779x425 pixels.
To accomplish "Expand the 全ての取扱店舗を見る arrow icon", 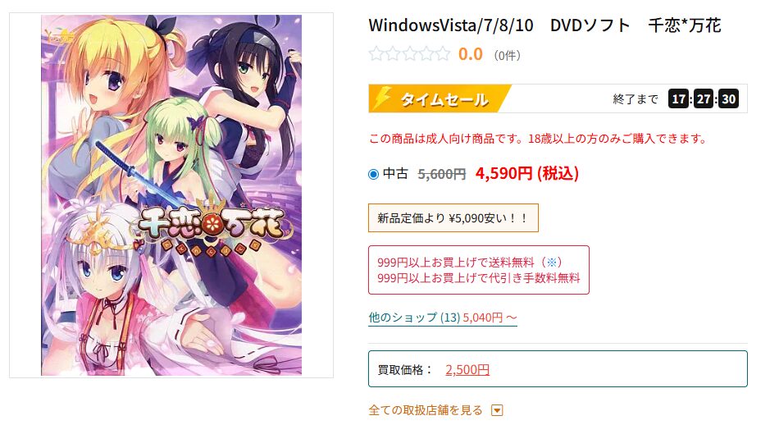I will coord(497,410).
